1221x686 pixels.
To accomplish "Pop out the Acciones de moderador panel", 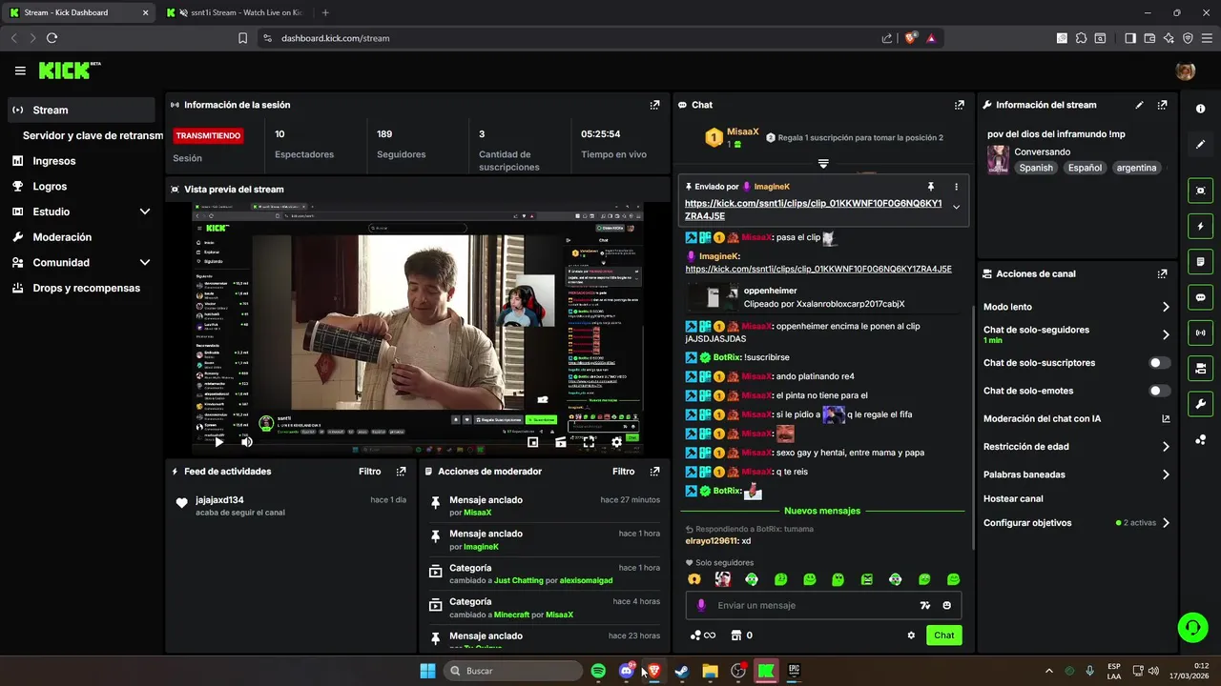I will click(654, 472).
